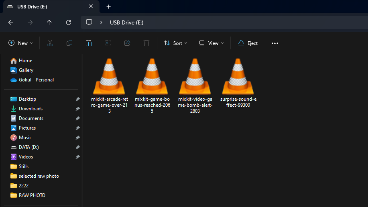Open RAW PHOTO folder in sidebar

[28, 195]
